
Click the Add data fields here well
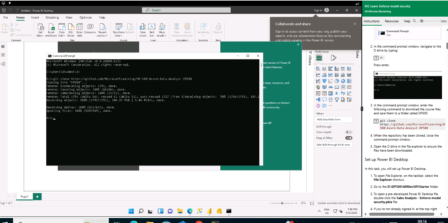[334, 119]
